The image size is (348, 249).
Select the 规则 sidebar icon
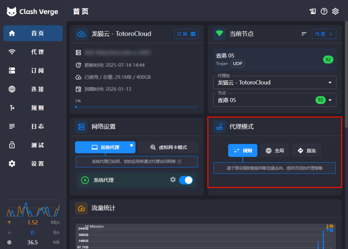click(12, 108)
